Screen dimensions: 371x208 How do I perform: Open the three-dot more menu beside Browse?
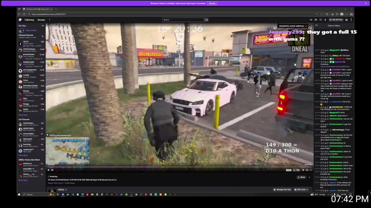pyautogui.click(x=49, y=20)
